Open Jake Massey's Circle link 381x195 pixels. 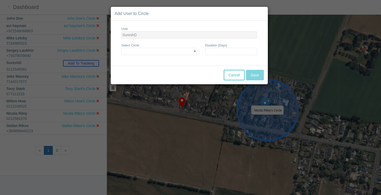click(78, 76)
